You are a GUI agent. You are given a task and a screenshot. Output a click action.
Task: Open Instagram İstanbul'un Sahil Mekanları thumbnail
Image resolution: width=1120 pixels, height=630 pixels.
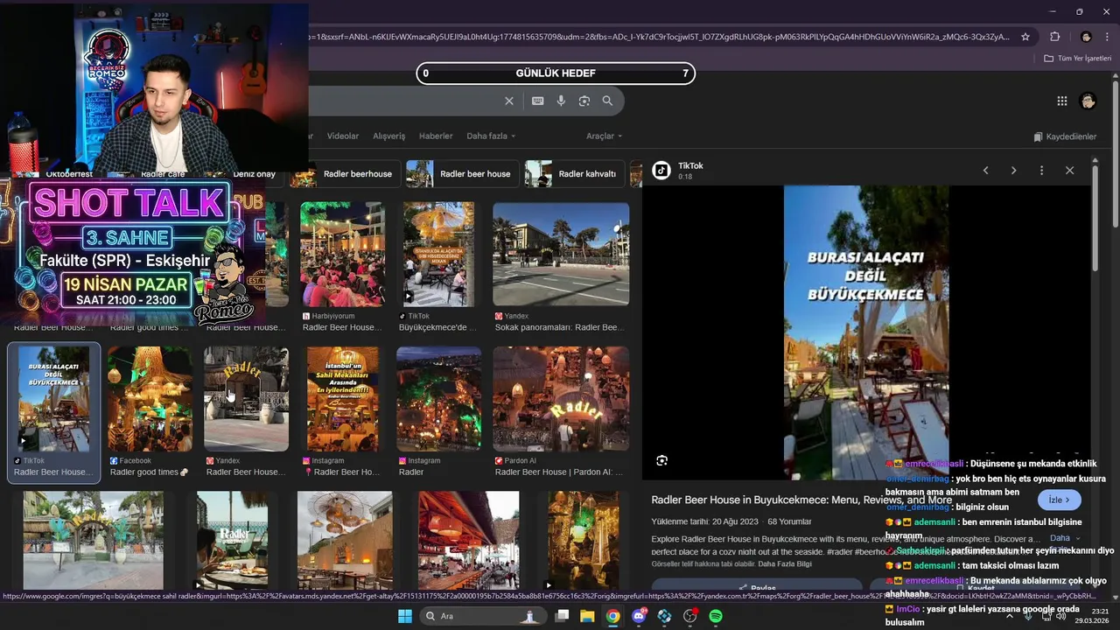(x=342, y=399)
